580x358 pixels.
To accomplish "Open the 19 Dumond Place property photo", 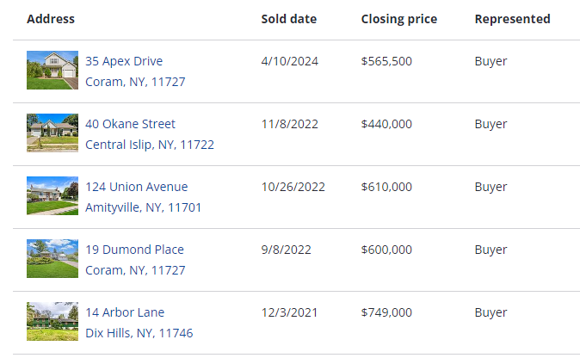I will click(52, 258).
